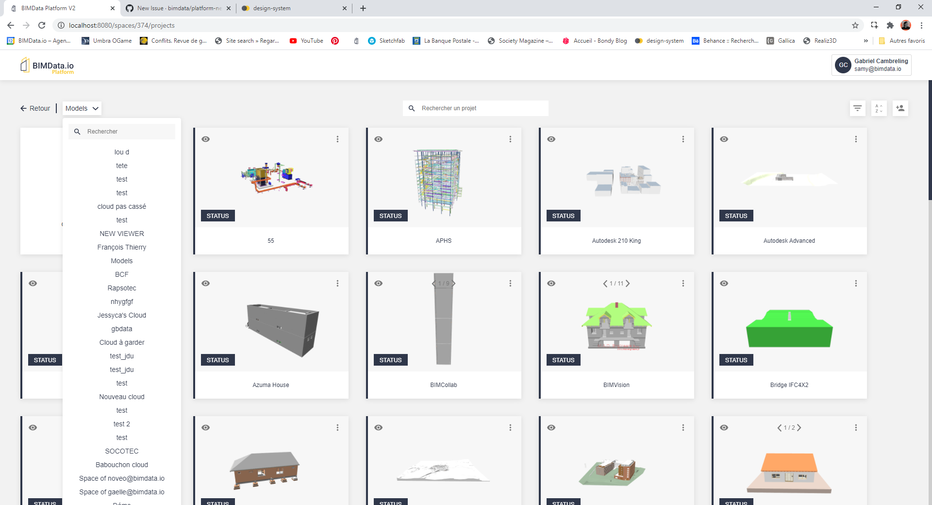Open the Gabriel Cambreling account menu
932x505 pixels.
point(871,65)
